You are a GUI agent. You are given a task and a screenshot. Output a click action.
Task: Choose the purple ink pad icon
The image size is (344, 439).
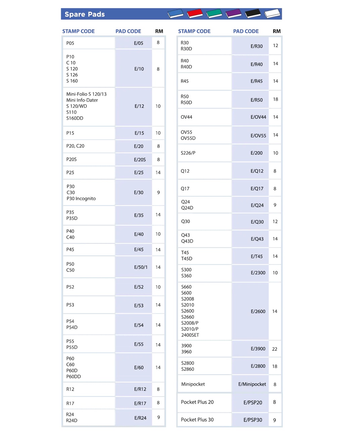click(x=233, y=13)
